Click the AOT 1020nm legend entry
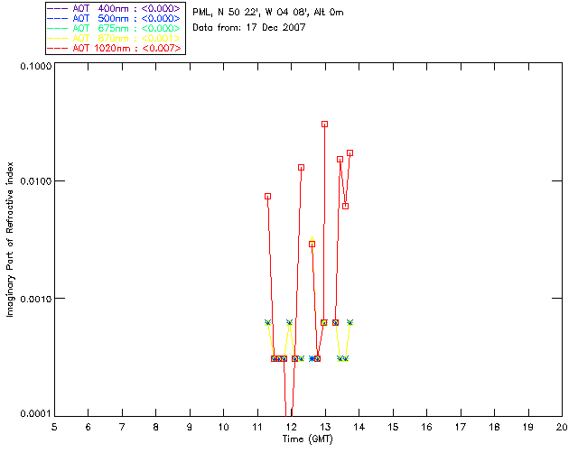The width and height of the screenshot is (578, 462). (x=115, y=48)
